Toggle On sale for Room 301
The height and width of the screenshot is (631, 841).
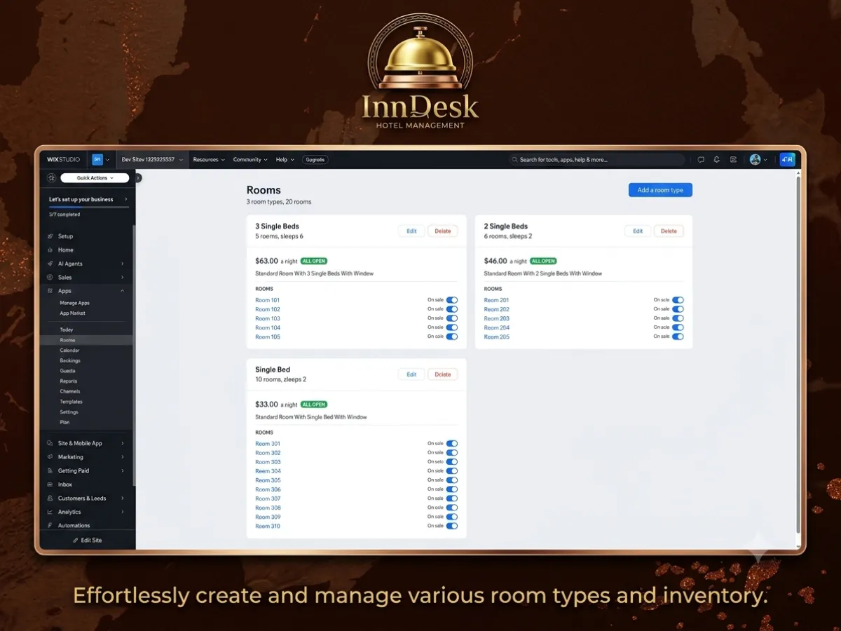(x=452, y=444)
